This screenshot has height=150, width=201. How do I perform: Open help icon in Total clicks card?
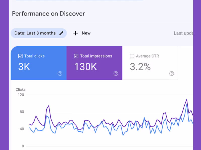click(60, 73)
